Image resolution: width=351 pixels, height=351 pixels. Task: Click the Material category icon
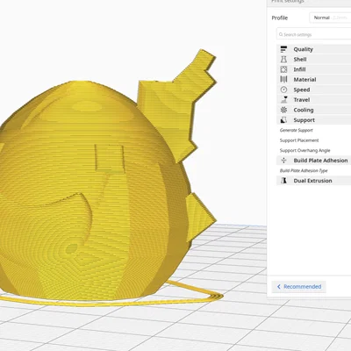[283, 80]
